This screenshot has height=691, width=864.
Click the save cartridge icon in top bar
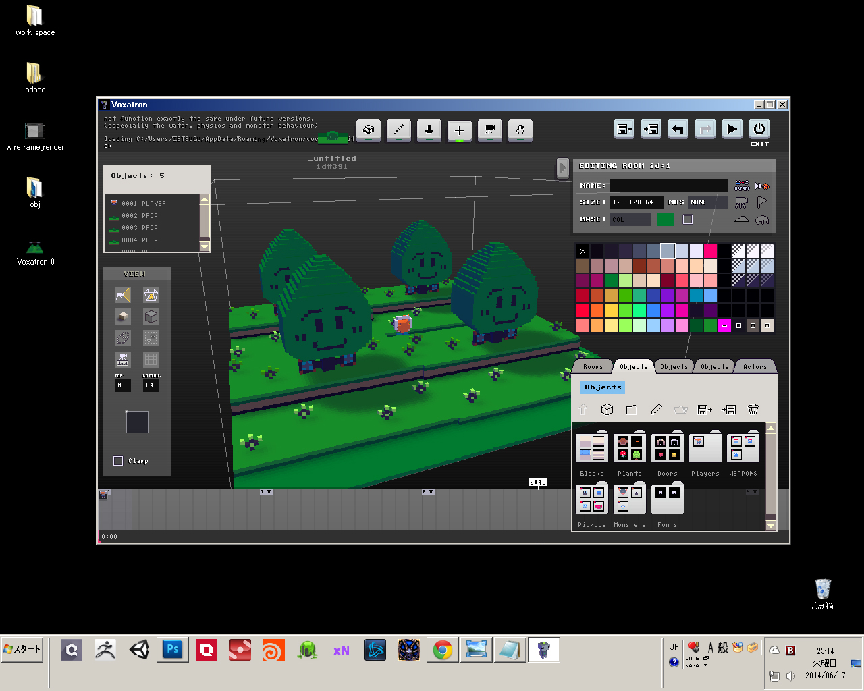coord(624,129)
